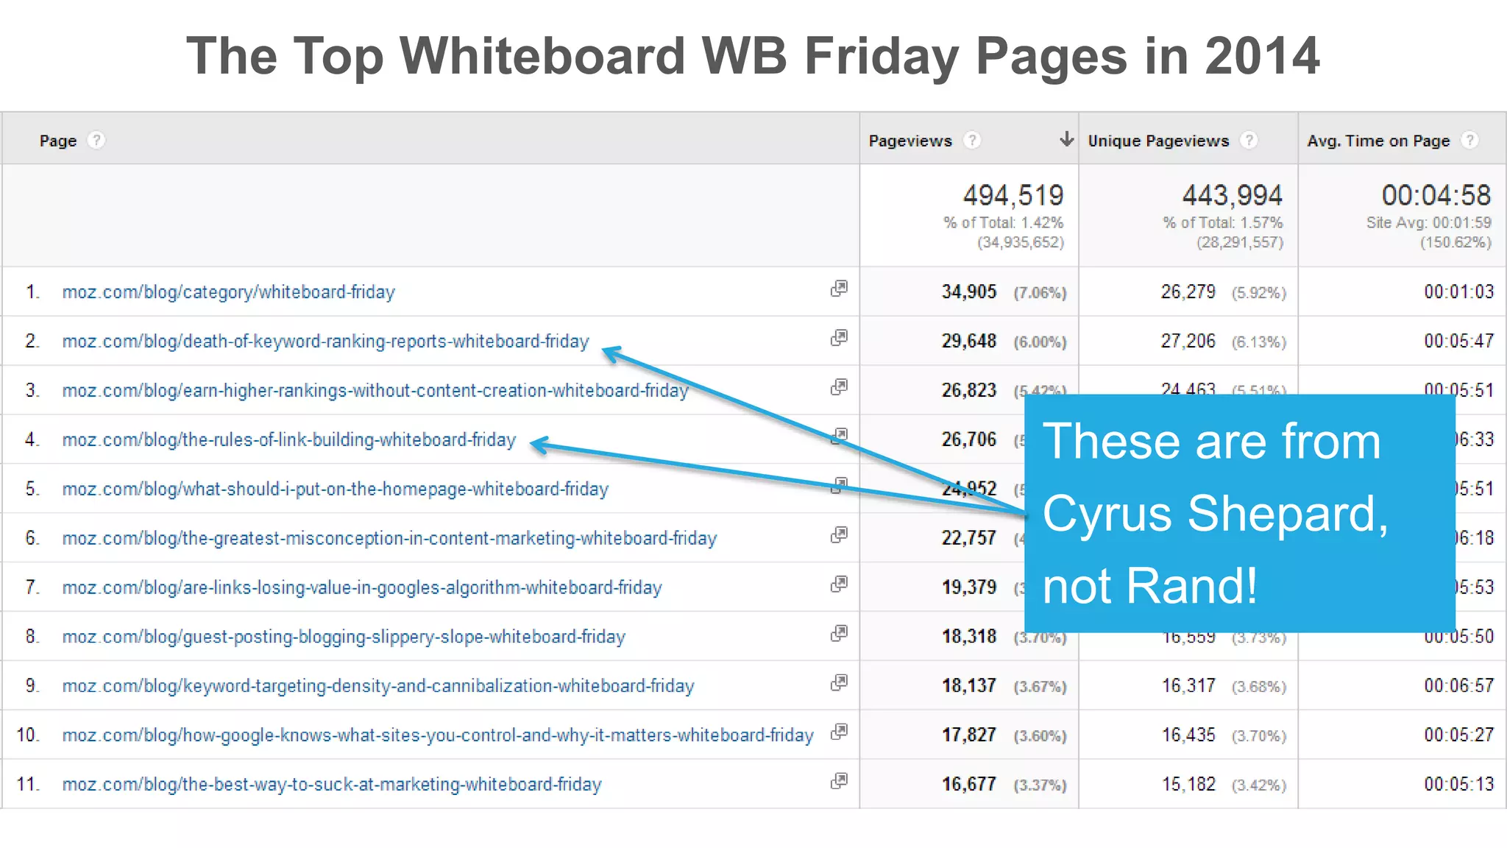Select pageviews cell 26,706
1507x848 pixels.
[969, 440]
